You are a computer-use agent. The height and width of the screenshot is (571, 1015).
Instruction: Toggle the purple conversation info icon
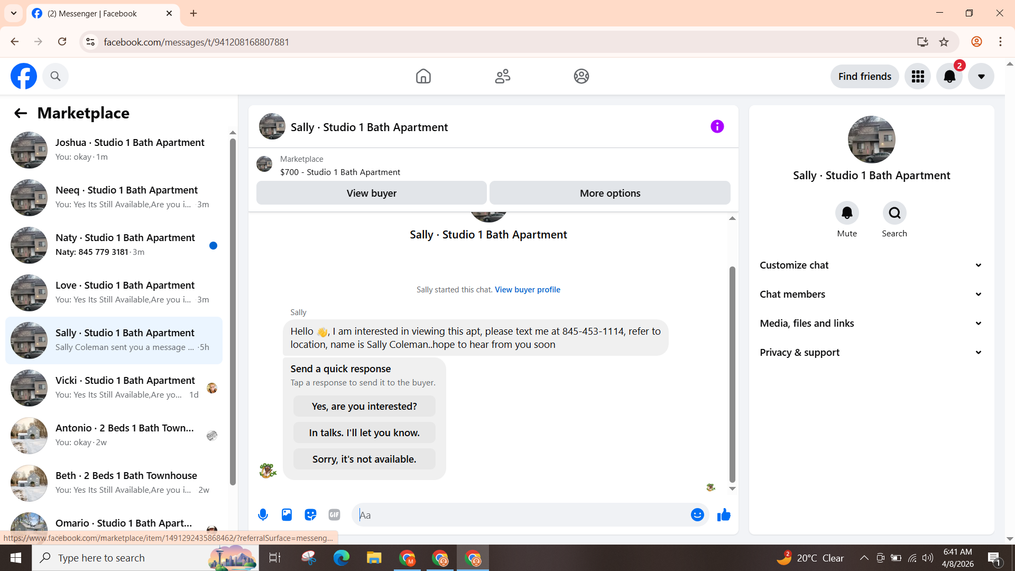(x=717, y=126)
